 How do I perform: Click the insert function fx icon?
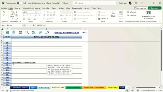34,25
